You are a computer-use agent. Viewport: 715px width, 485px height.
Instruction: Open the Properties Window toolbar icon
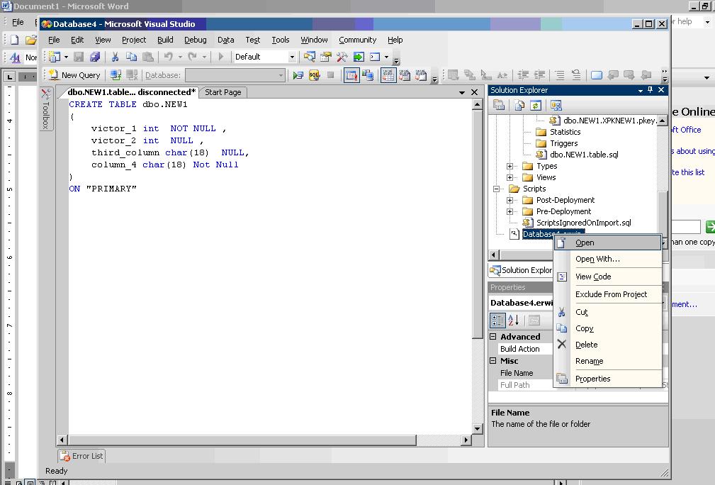[x=325, y=57]
